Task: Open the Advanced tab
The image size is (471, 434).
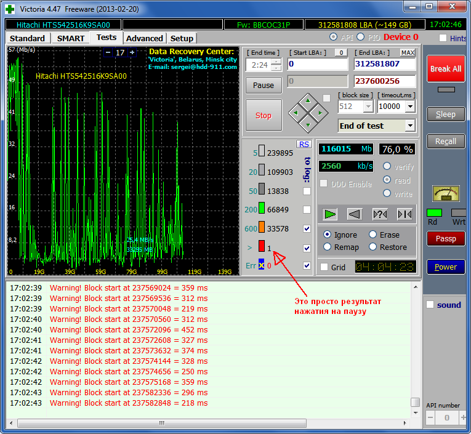Action: pyautogui.click(x=144, y=38)
